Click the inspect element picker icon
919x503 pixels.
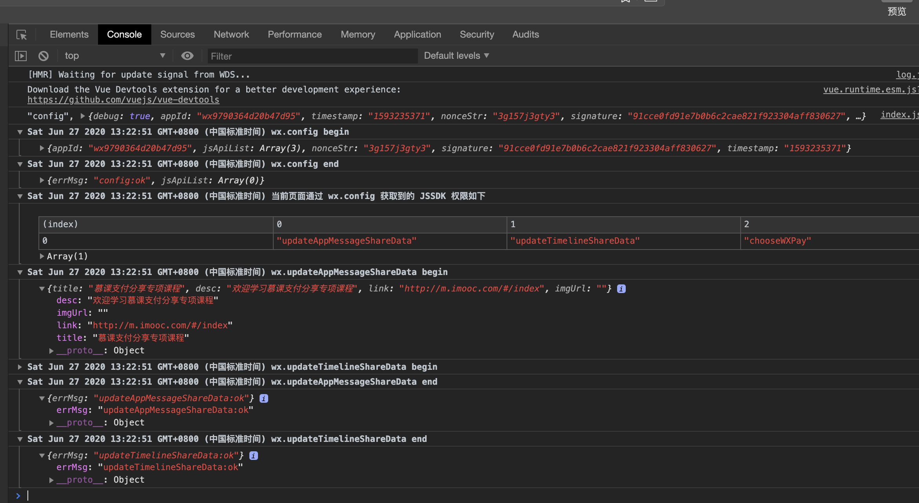coord(22,35)
